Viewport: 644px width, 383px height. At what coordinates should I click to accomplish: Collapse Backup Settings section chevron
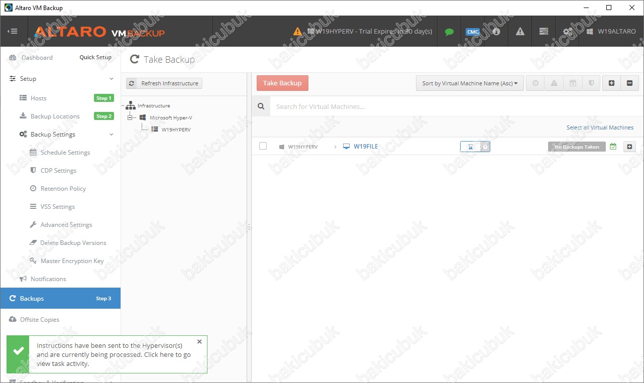point(112,135)
